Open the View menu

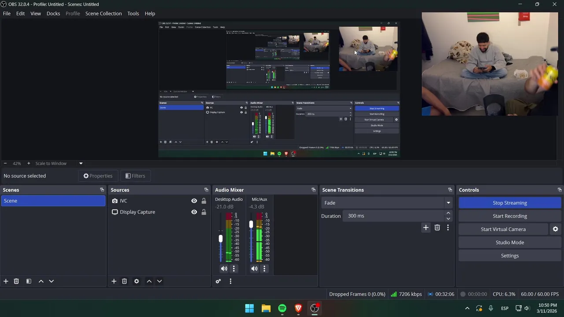36,13
